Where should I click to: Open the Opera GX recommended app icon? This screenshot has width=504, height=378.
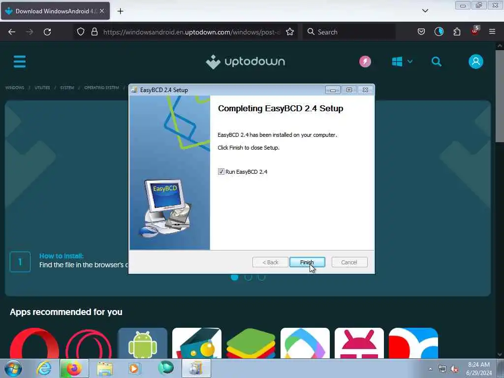(x=89, y=343)
